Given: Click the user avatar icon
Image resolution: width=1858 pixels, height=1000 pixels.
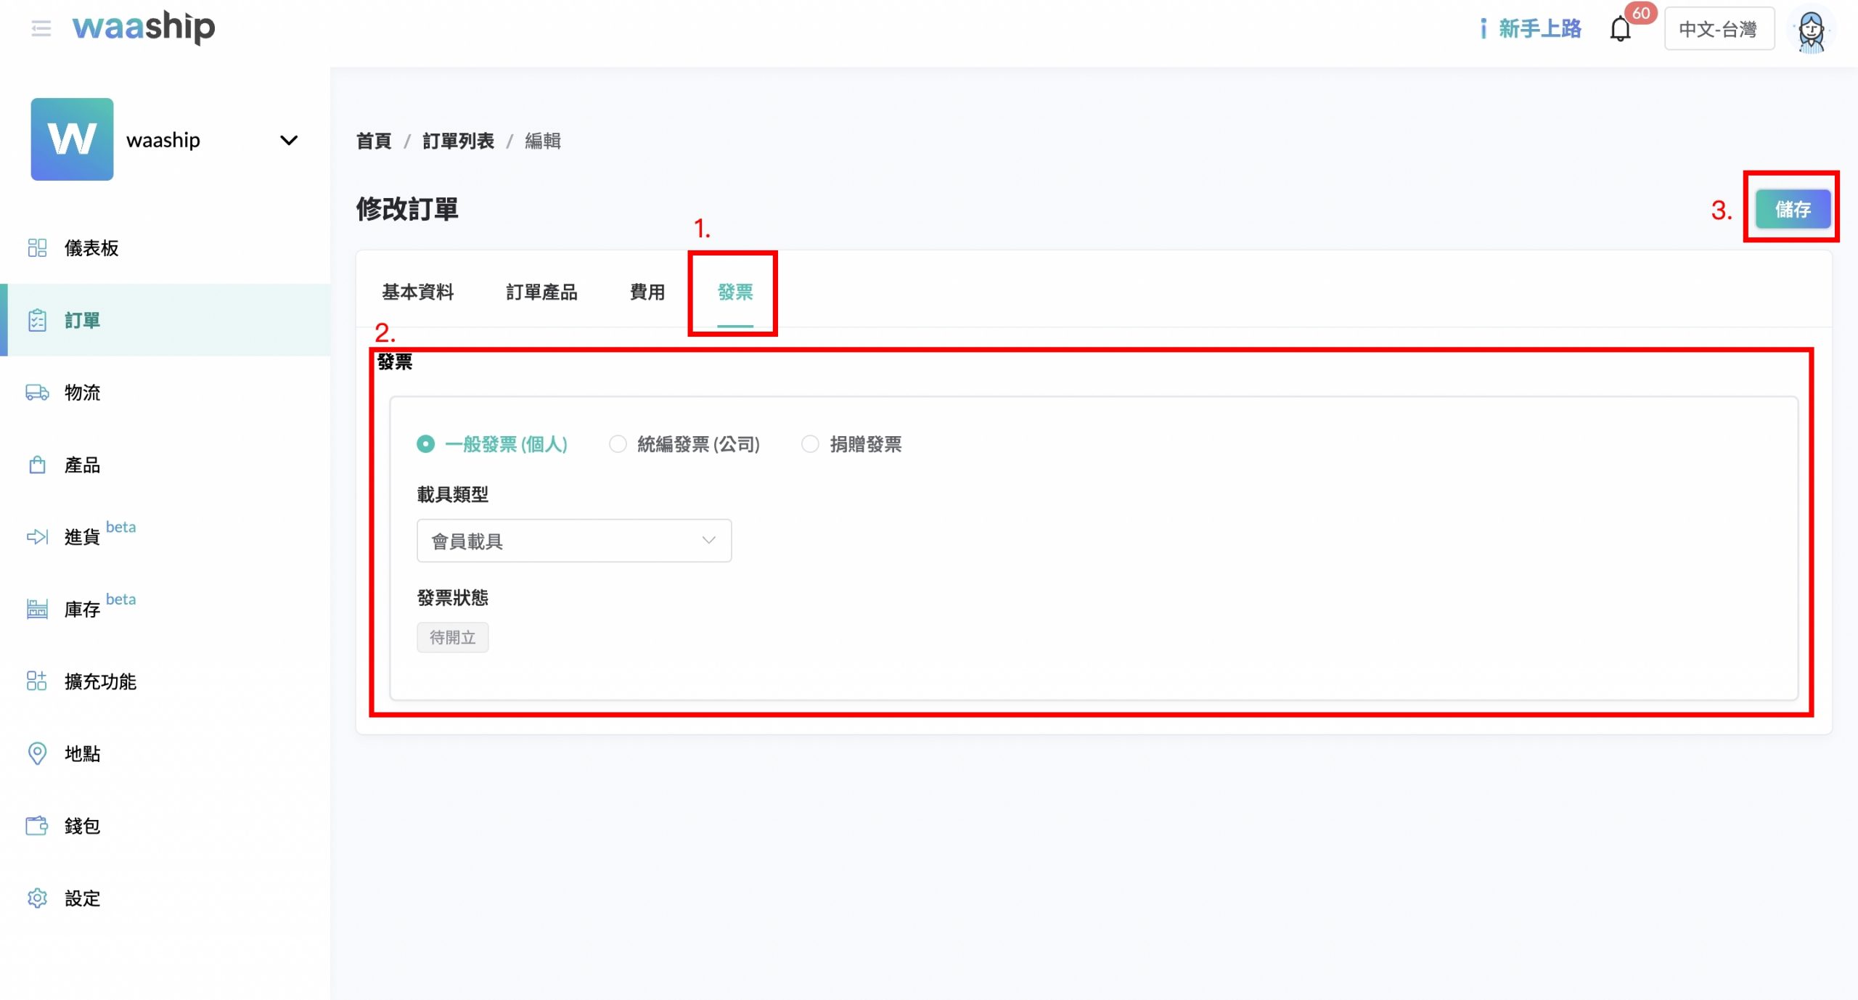Looking at the screenshot, I should pos(1812,30).
